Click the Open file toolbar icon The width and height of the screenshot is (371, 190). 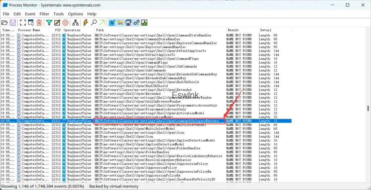pyautogui.click(x=5, y=23)
